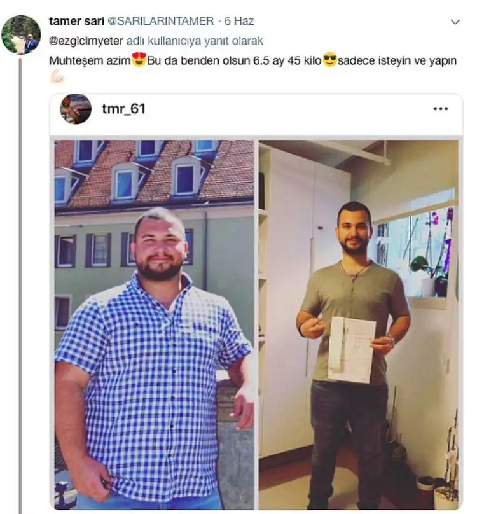This screenshot has height=514, width=477.
Task: Open the @ezgicimyeter mention link
Action: tap(86, 41)
